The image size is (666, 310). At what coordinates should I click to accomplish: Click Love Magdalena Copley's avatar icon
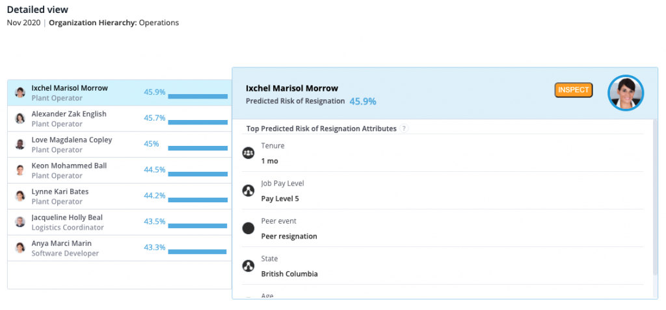20,145
